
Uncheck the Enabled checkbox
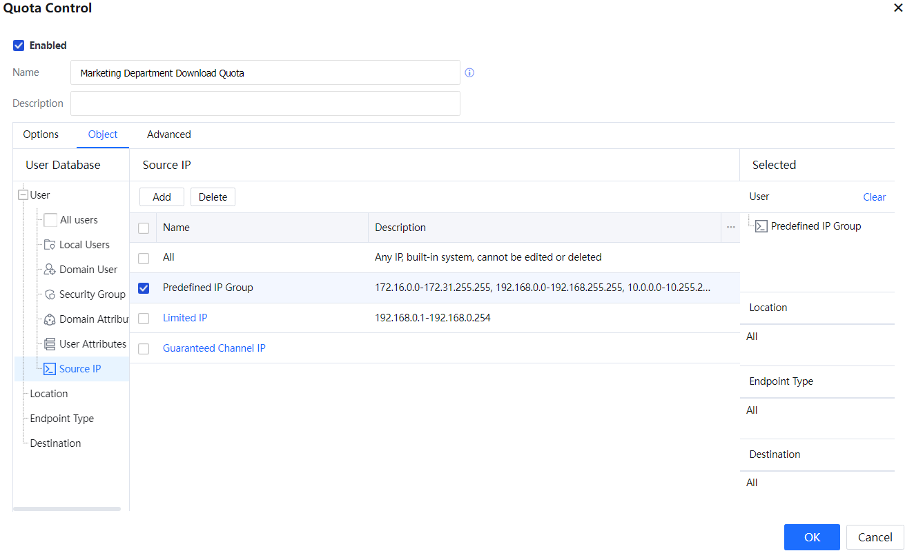[x=19, y=46]
